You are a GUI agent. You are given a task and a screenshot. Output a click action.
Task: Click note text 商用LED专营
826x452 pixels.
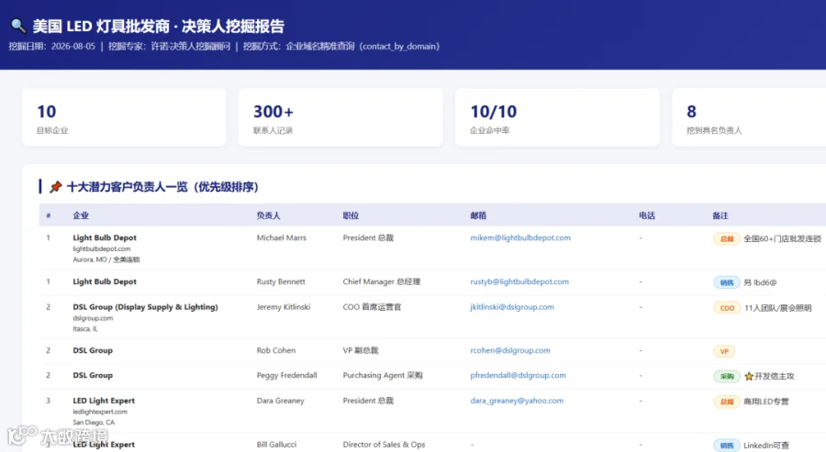point(766,402)
